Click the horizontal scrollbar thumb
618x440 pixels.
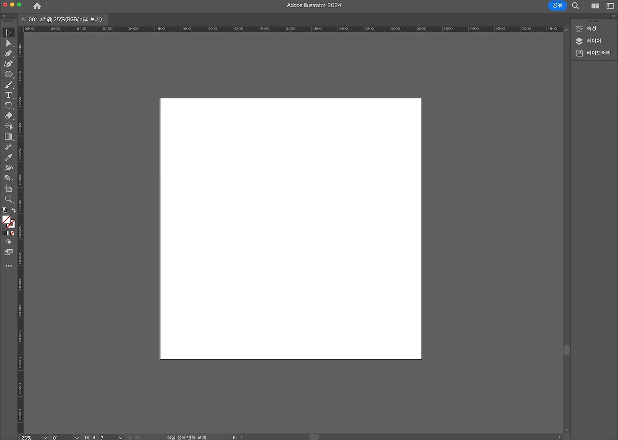click(314, 437)
